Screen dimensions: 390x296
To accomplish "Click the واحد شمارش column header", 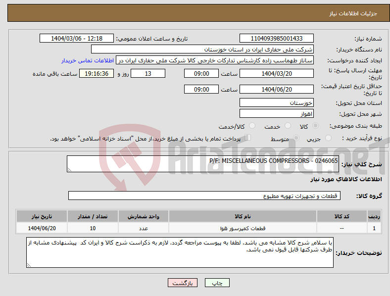I will (144, 216).
